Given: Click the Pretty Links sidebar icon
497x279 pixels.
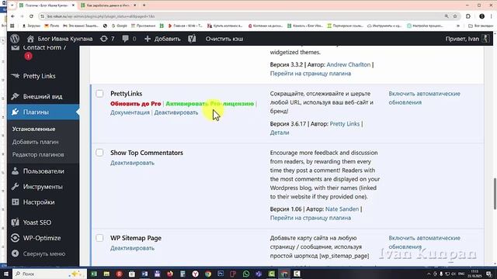Looking at the screenshot, I should (x=15, y=76).
